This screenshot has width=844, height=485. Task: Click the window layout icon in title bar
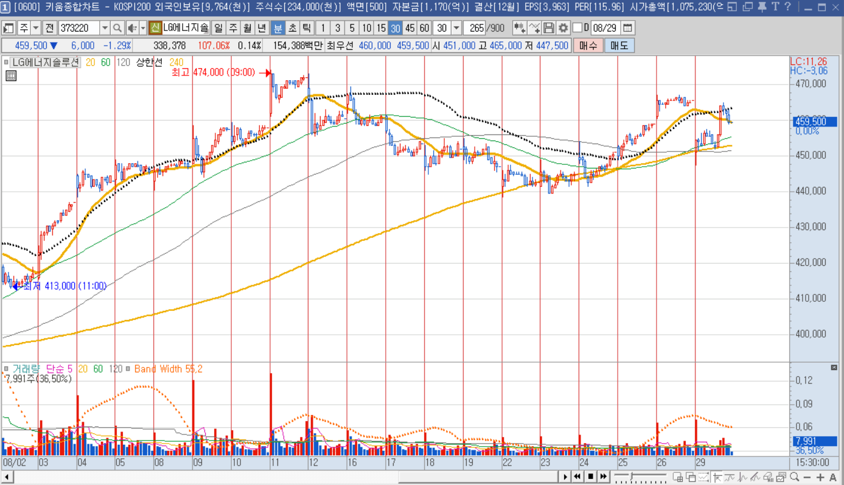click(732, 7)
